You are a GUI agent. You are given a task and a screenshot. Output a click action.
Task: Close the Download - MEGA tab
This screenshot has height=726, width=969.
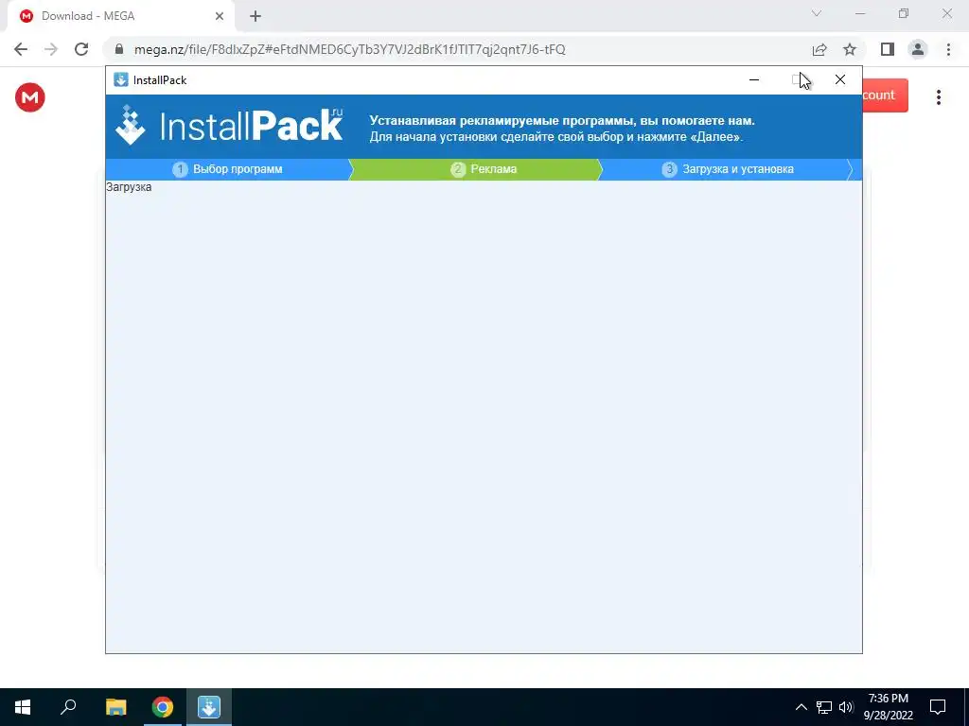point(220,16)
